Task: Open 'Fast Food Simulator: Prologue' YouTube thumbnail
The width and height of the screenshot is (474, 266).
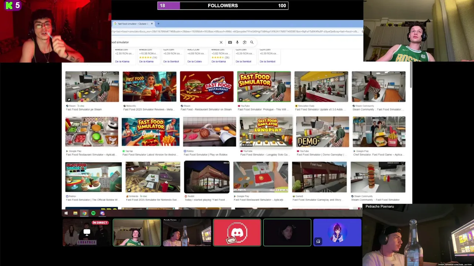Action: [264, 87]
